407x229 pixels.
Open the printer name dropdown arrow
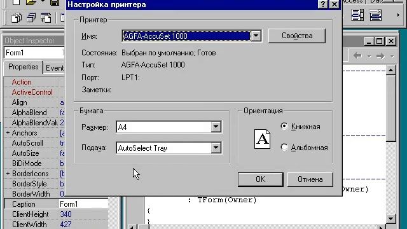(x=256, y=36)
